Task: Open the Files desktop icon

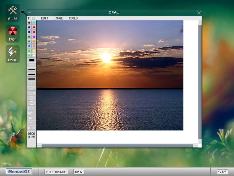Action: 13,13
